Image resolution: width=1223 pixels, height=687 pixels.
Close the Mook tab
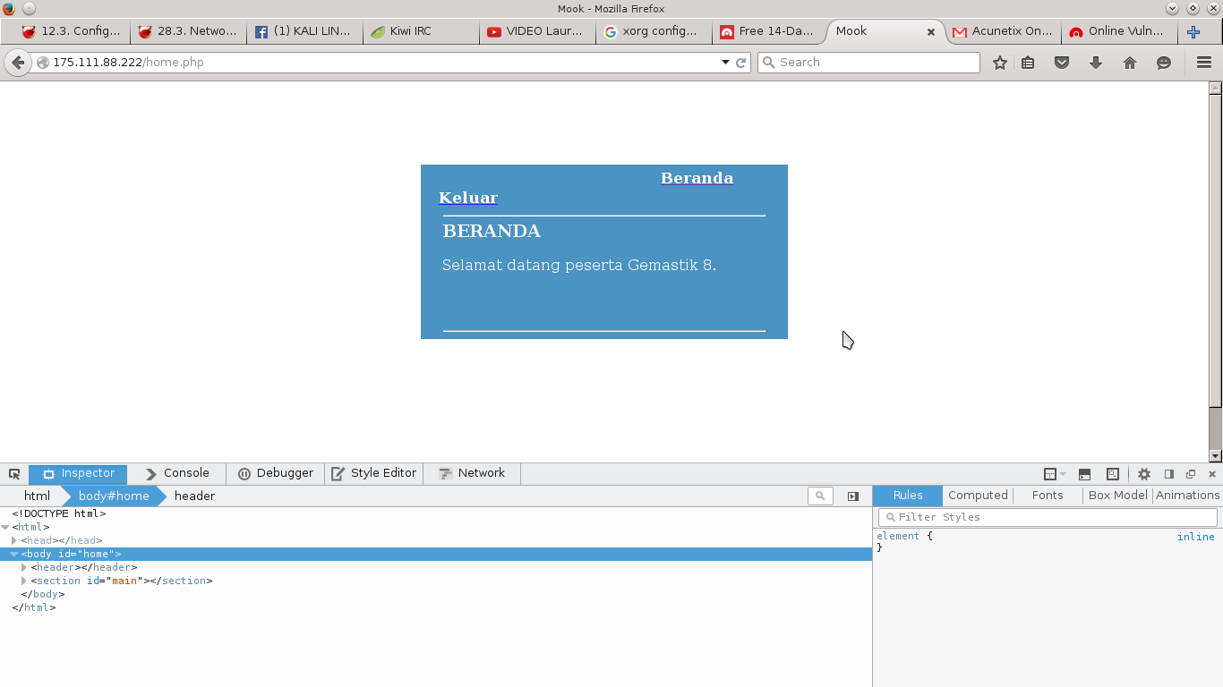(930, 31)
